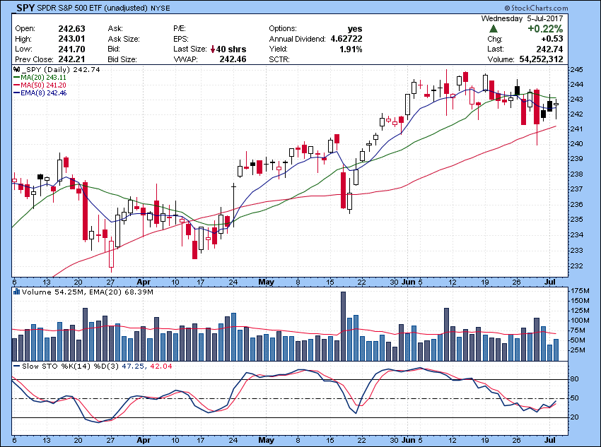
Task: Click the '245' price axis label
Action: 577,70
